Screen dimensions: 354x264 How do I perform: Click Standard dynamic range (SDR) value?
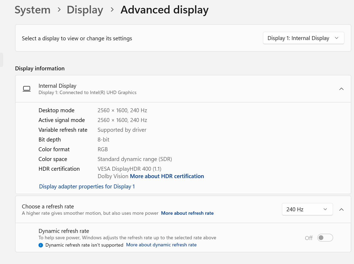135,159
